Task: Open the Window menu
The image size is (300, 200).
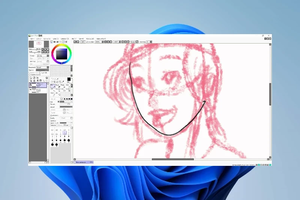Action: pos(90,38)
